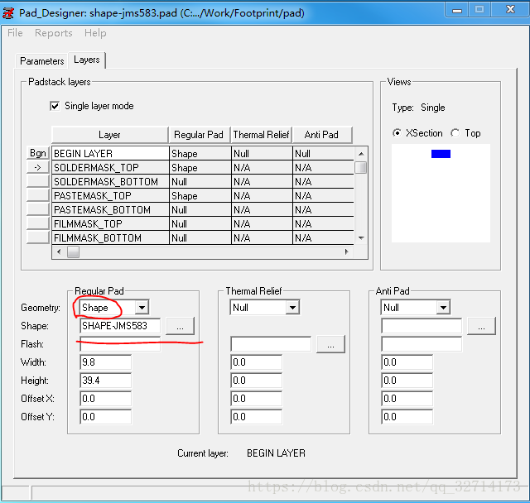
Task: Open the File menu
Action: 15,33
